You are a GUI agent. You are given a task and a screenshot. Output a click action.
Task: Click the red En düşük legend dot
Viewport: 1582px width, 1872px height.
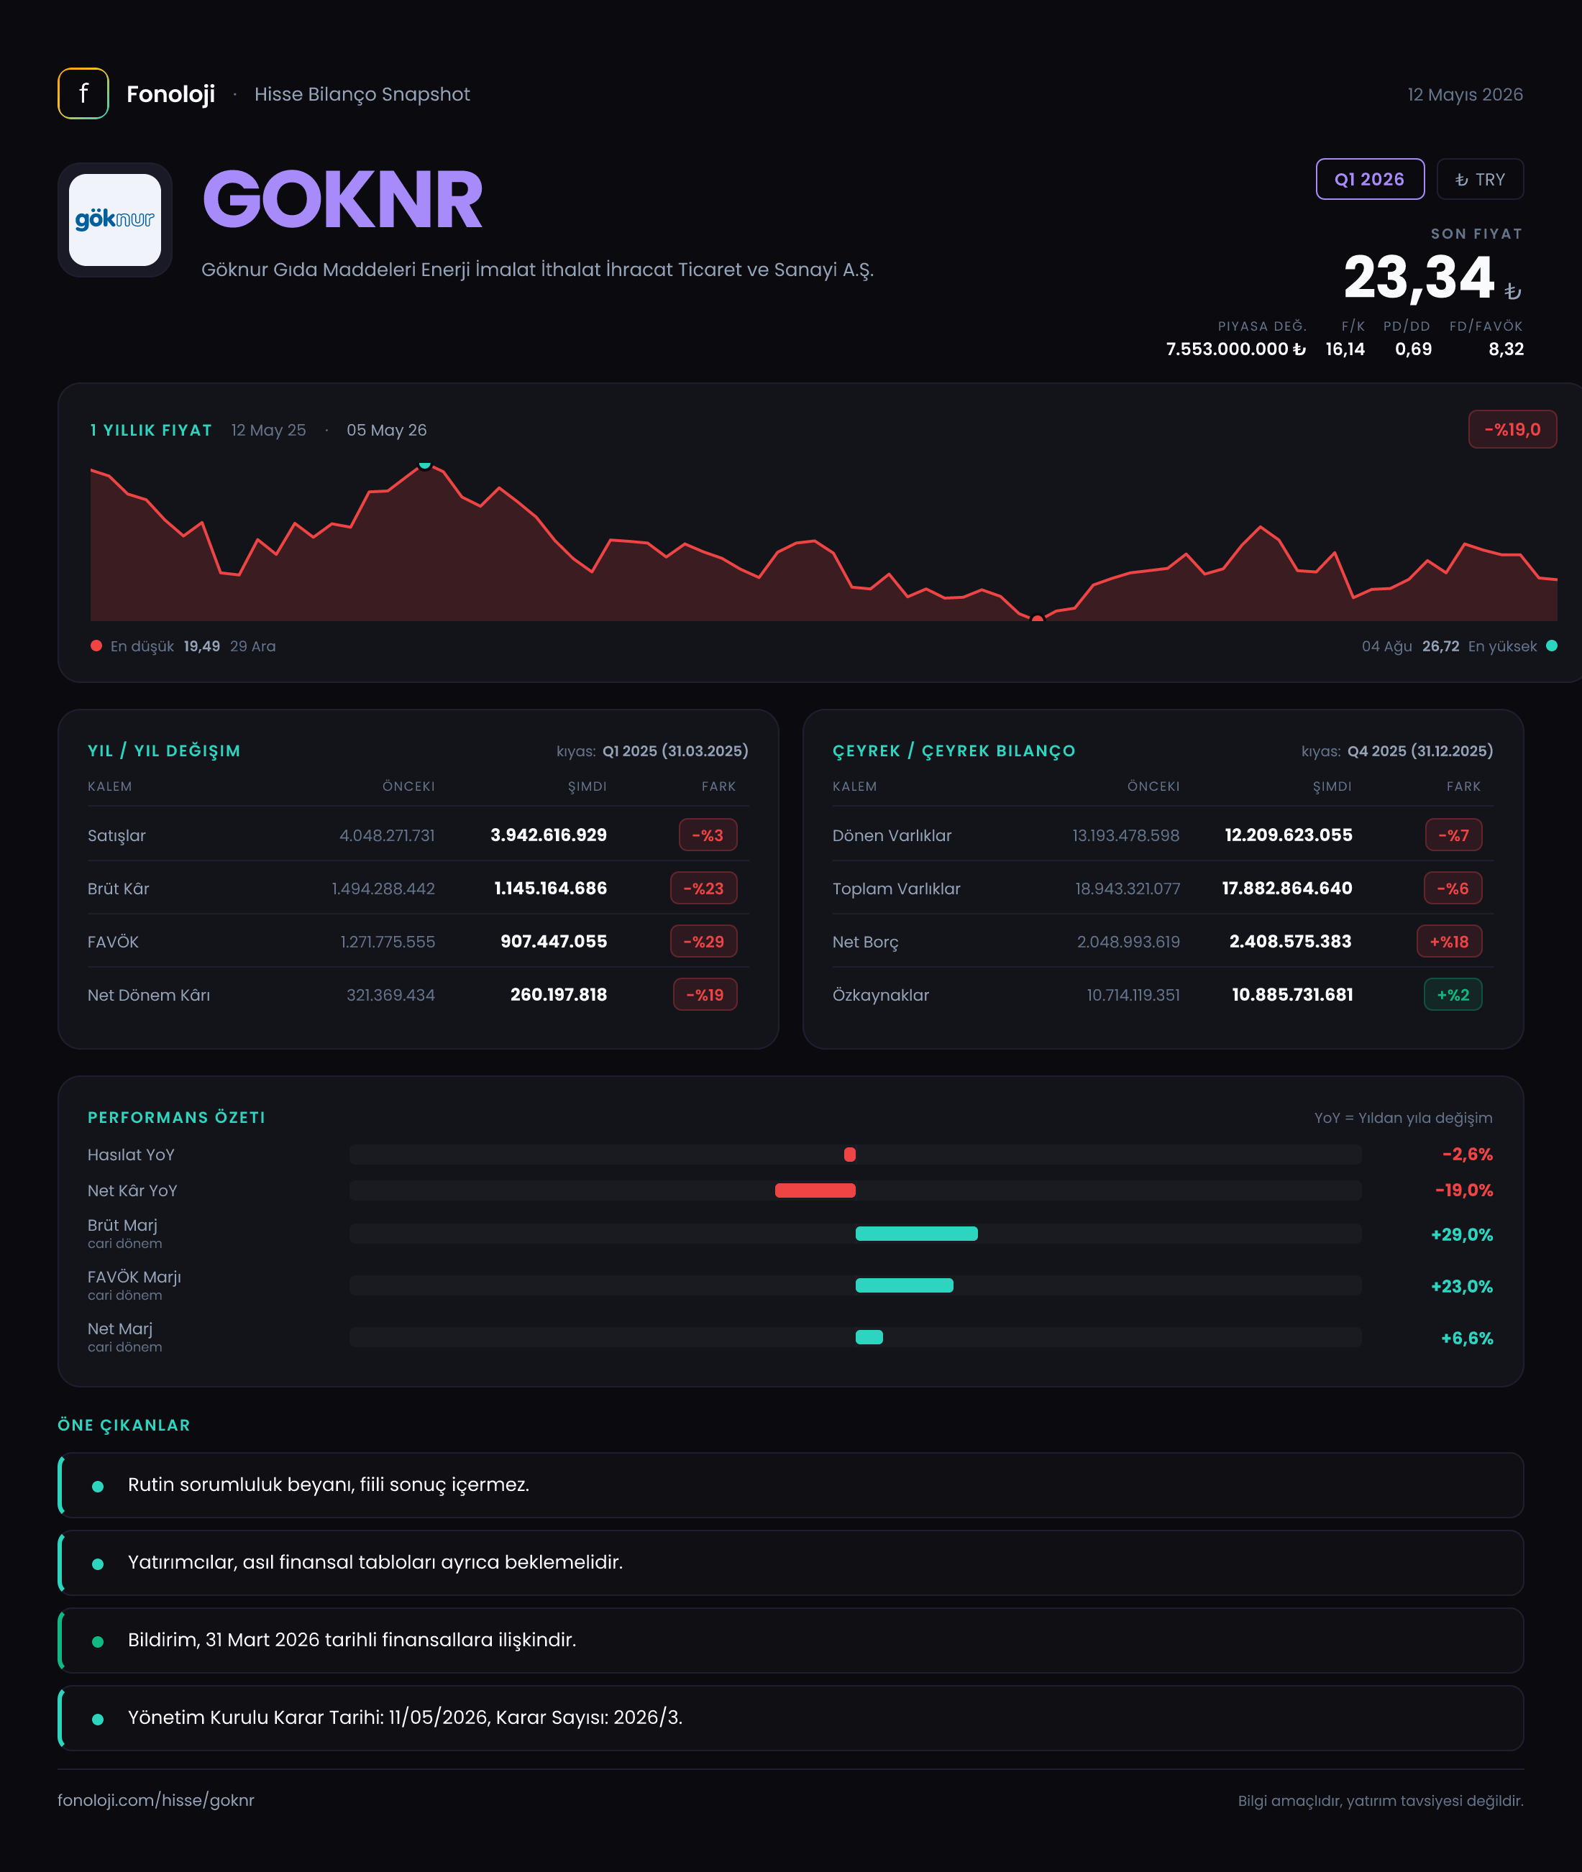[96, 646]
